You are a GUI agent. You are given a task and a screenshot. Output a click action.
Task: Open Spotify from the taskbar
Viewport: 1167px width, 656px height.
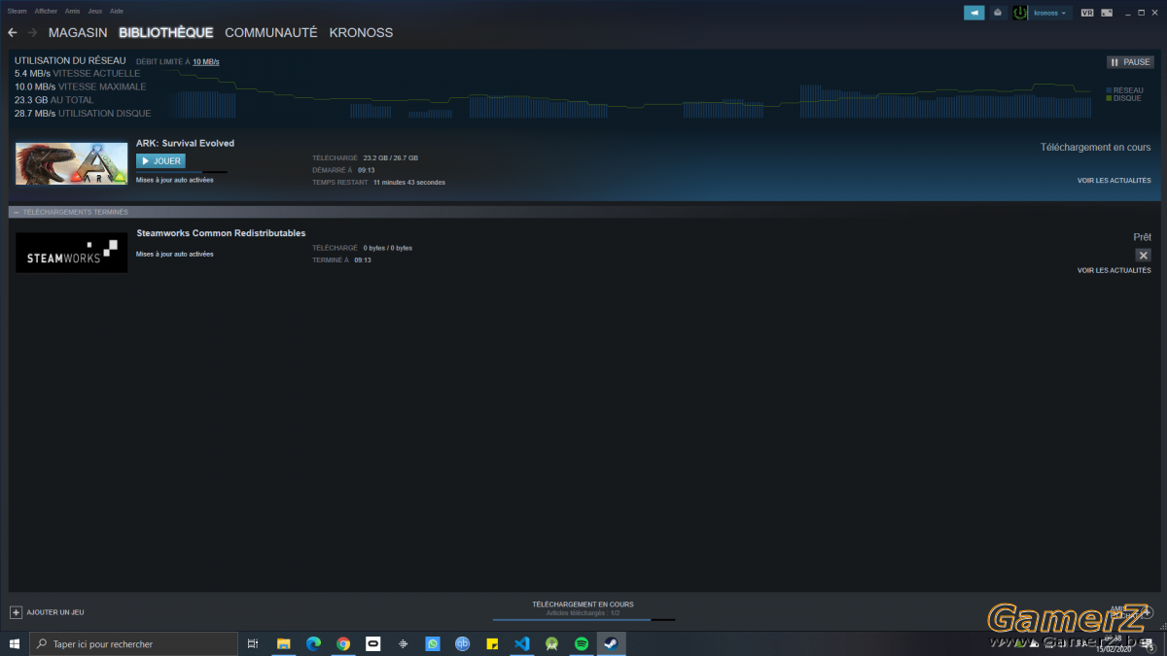(582, 643)
